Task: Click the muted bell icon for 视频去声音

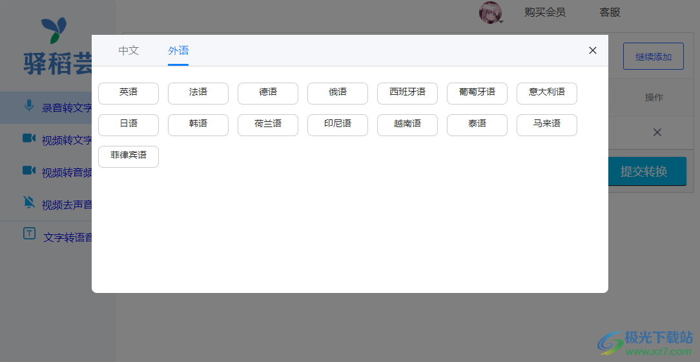Action: (x=28, y=203)
